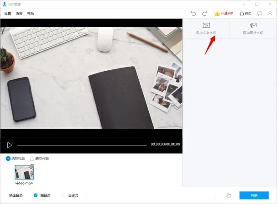Select the 自定义 output directory option

[x=63, y=195]
